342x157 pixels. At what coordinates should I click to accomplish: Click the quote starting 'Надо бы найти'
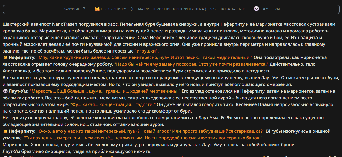[x=192, y=64]
